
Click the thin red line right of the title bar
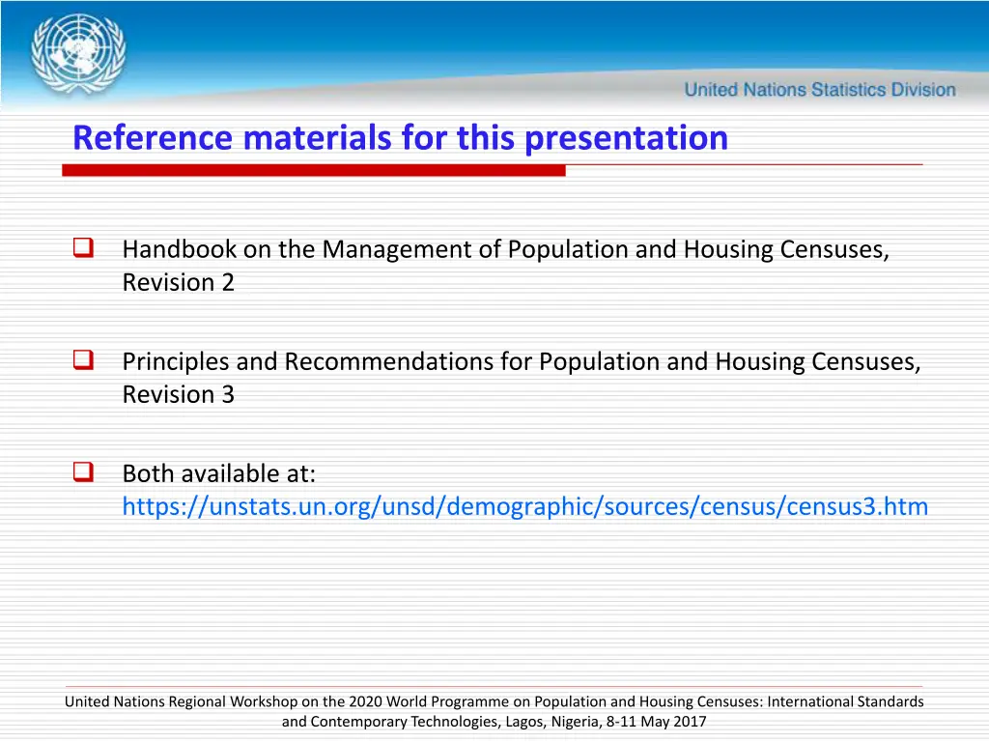coord(744,165)
